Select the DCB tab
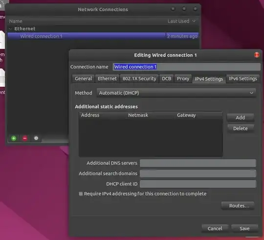The image size is (264, 240). (167, 79)
